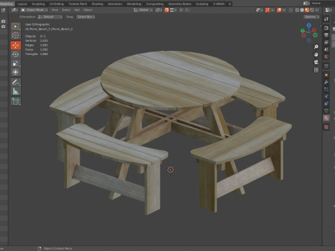Switch to the Texture Paint workspace tab
Screen dimensions: 335x251
[x=77, y=4]
